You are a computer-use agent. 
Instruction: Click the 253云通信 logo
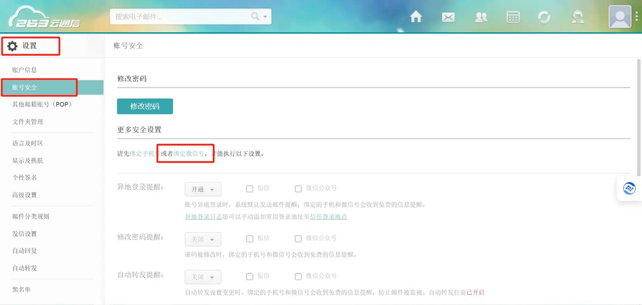pos(44,18)
